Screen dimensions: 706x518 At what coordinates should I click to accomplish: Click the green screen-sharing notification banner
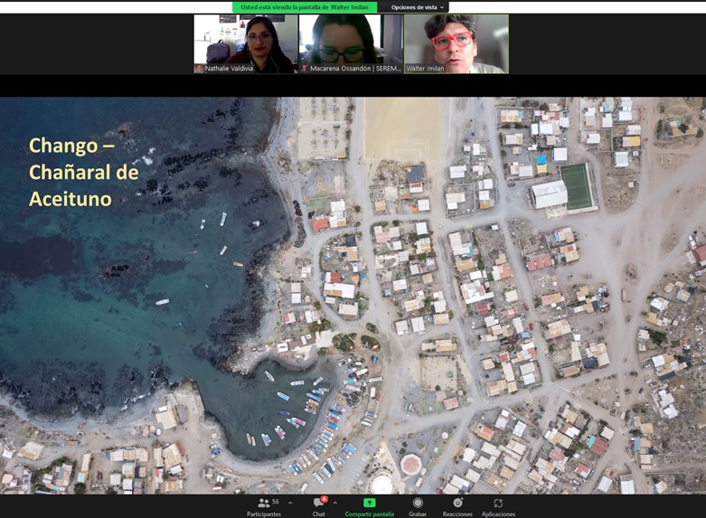point(304,7)
